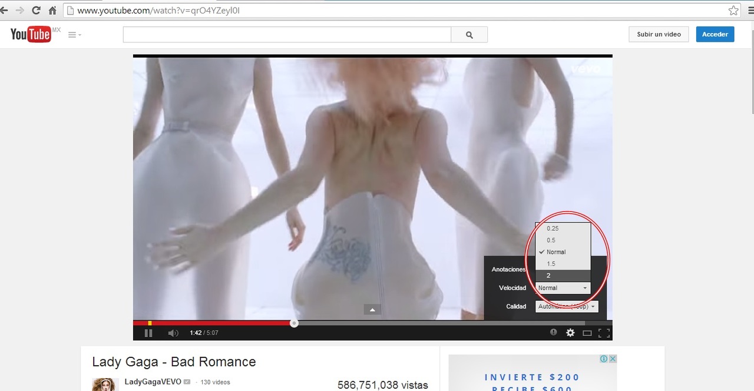754x391 pixels.
Task: Click the video title Lady Gaga - Bad Romance
Action: tap(174, 362)
